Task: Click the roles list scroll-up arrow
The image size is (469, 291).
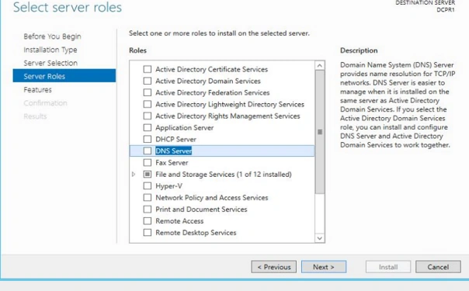Action: (x=320, y=65)
